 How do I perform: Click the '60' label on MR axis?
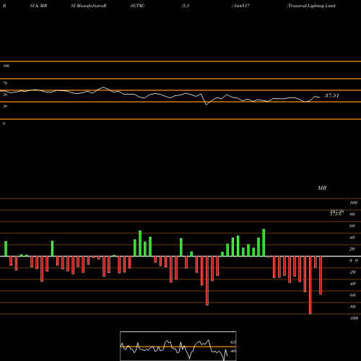pyautogui.click(x=352, y=226)
